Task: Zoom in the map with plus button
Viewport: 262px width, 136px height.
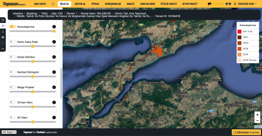Action: pos(257,115)
